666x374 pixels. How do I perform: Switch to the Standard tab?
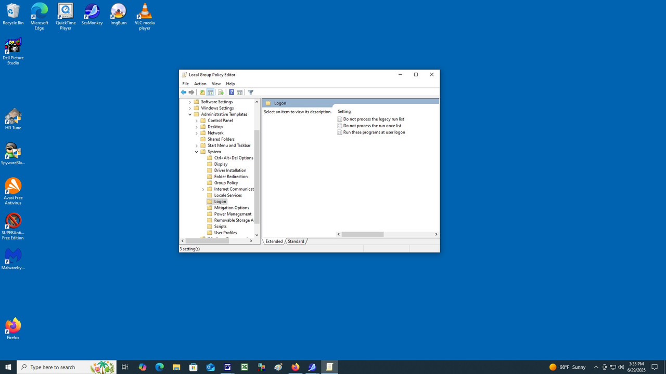pos(296,242)
